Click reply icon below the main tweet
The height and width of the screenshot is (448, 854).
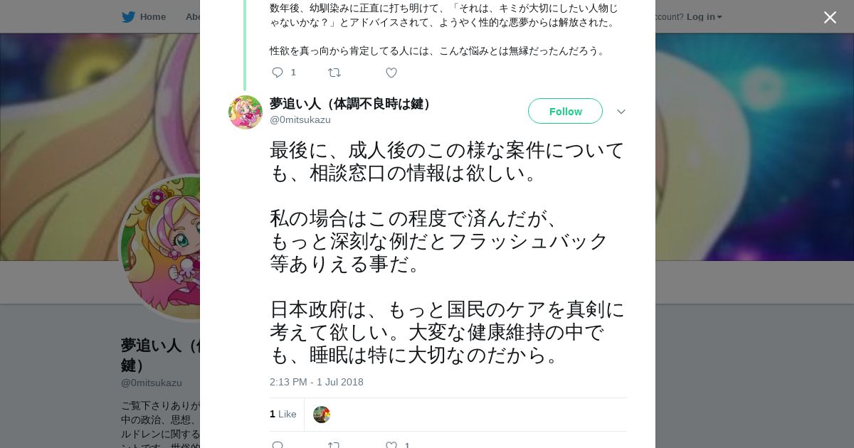pyautogui.click(x=278, y=444)
